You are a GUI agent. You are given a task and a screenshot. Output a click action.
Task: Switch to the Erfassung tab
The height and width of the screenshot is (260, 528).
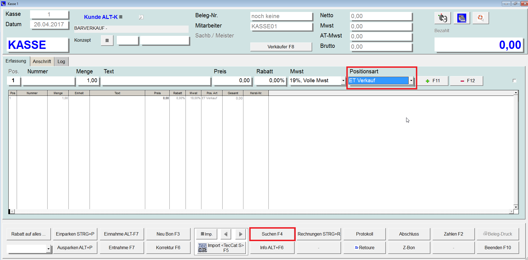[x=16, y=61]
